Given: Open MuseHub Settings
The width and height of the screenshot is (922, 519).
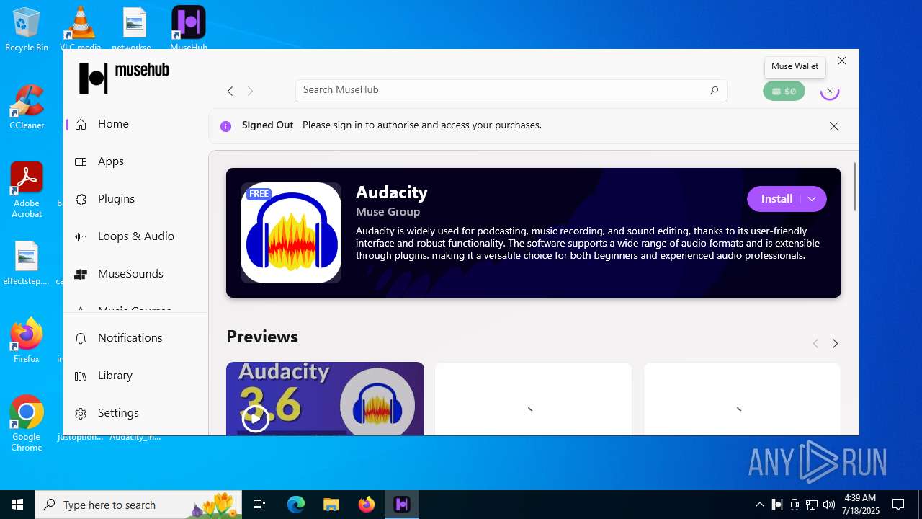Looking at the screenshot, I should [135, 413].
